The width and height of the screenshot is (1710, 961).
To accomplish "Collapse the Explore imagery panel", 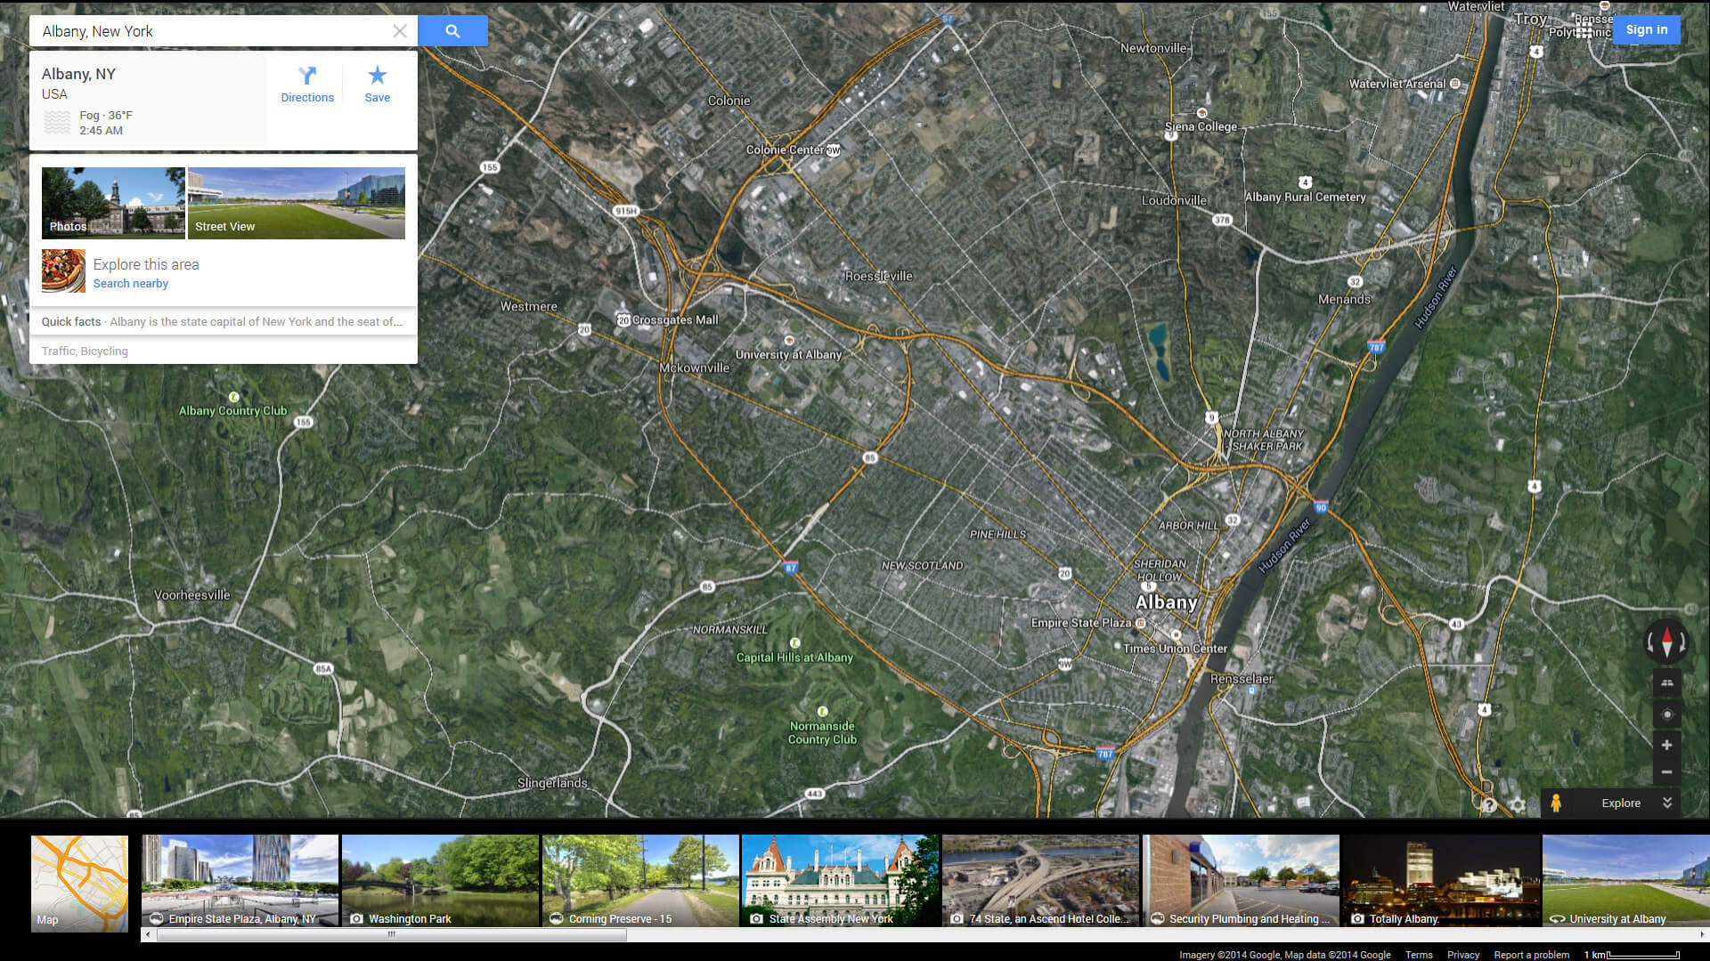I will (x=1667, y=803).
